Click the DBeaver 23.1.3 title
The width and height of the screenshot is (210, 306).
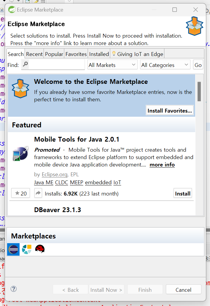coord(57,210)
